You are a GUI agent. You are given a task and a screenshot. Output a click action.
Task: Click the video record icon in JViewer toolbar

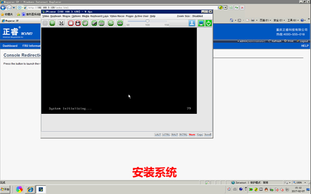tap(111, 23)
